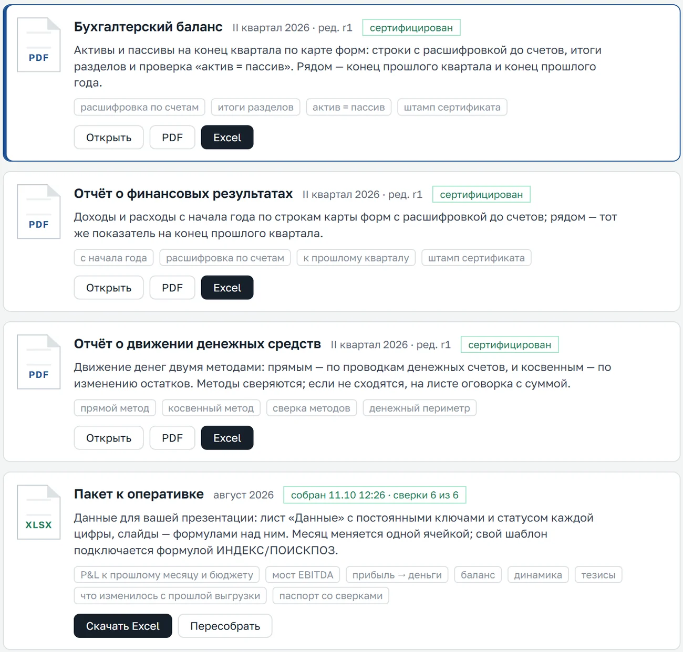
Task: Click the «тезисы» tag
Action: (598, 575)
